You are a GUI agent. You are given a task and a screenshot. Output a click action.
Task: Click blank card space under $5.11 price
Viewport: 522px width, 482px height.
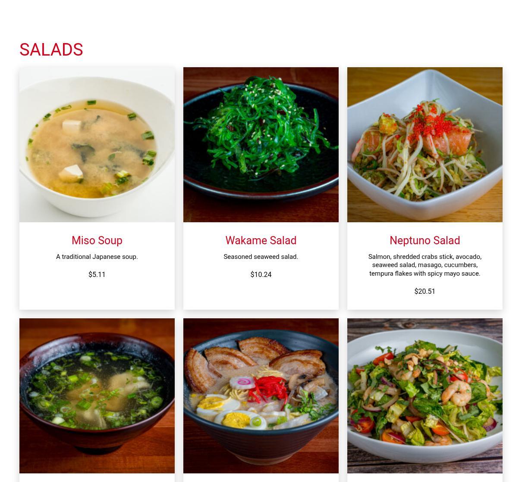coord(97,295)
